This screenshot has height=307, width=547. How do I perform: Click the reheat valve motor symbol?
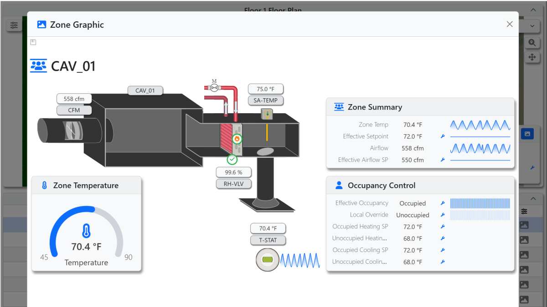click(214, 87)
